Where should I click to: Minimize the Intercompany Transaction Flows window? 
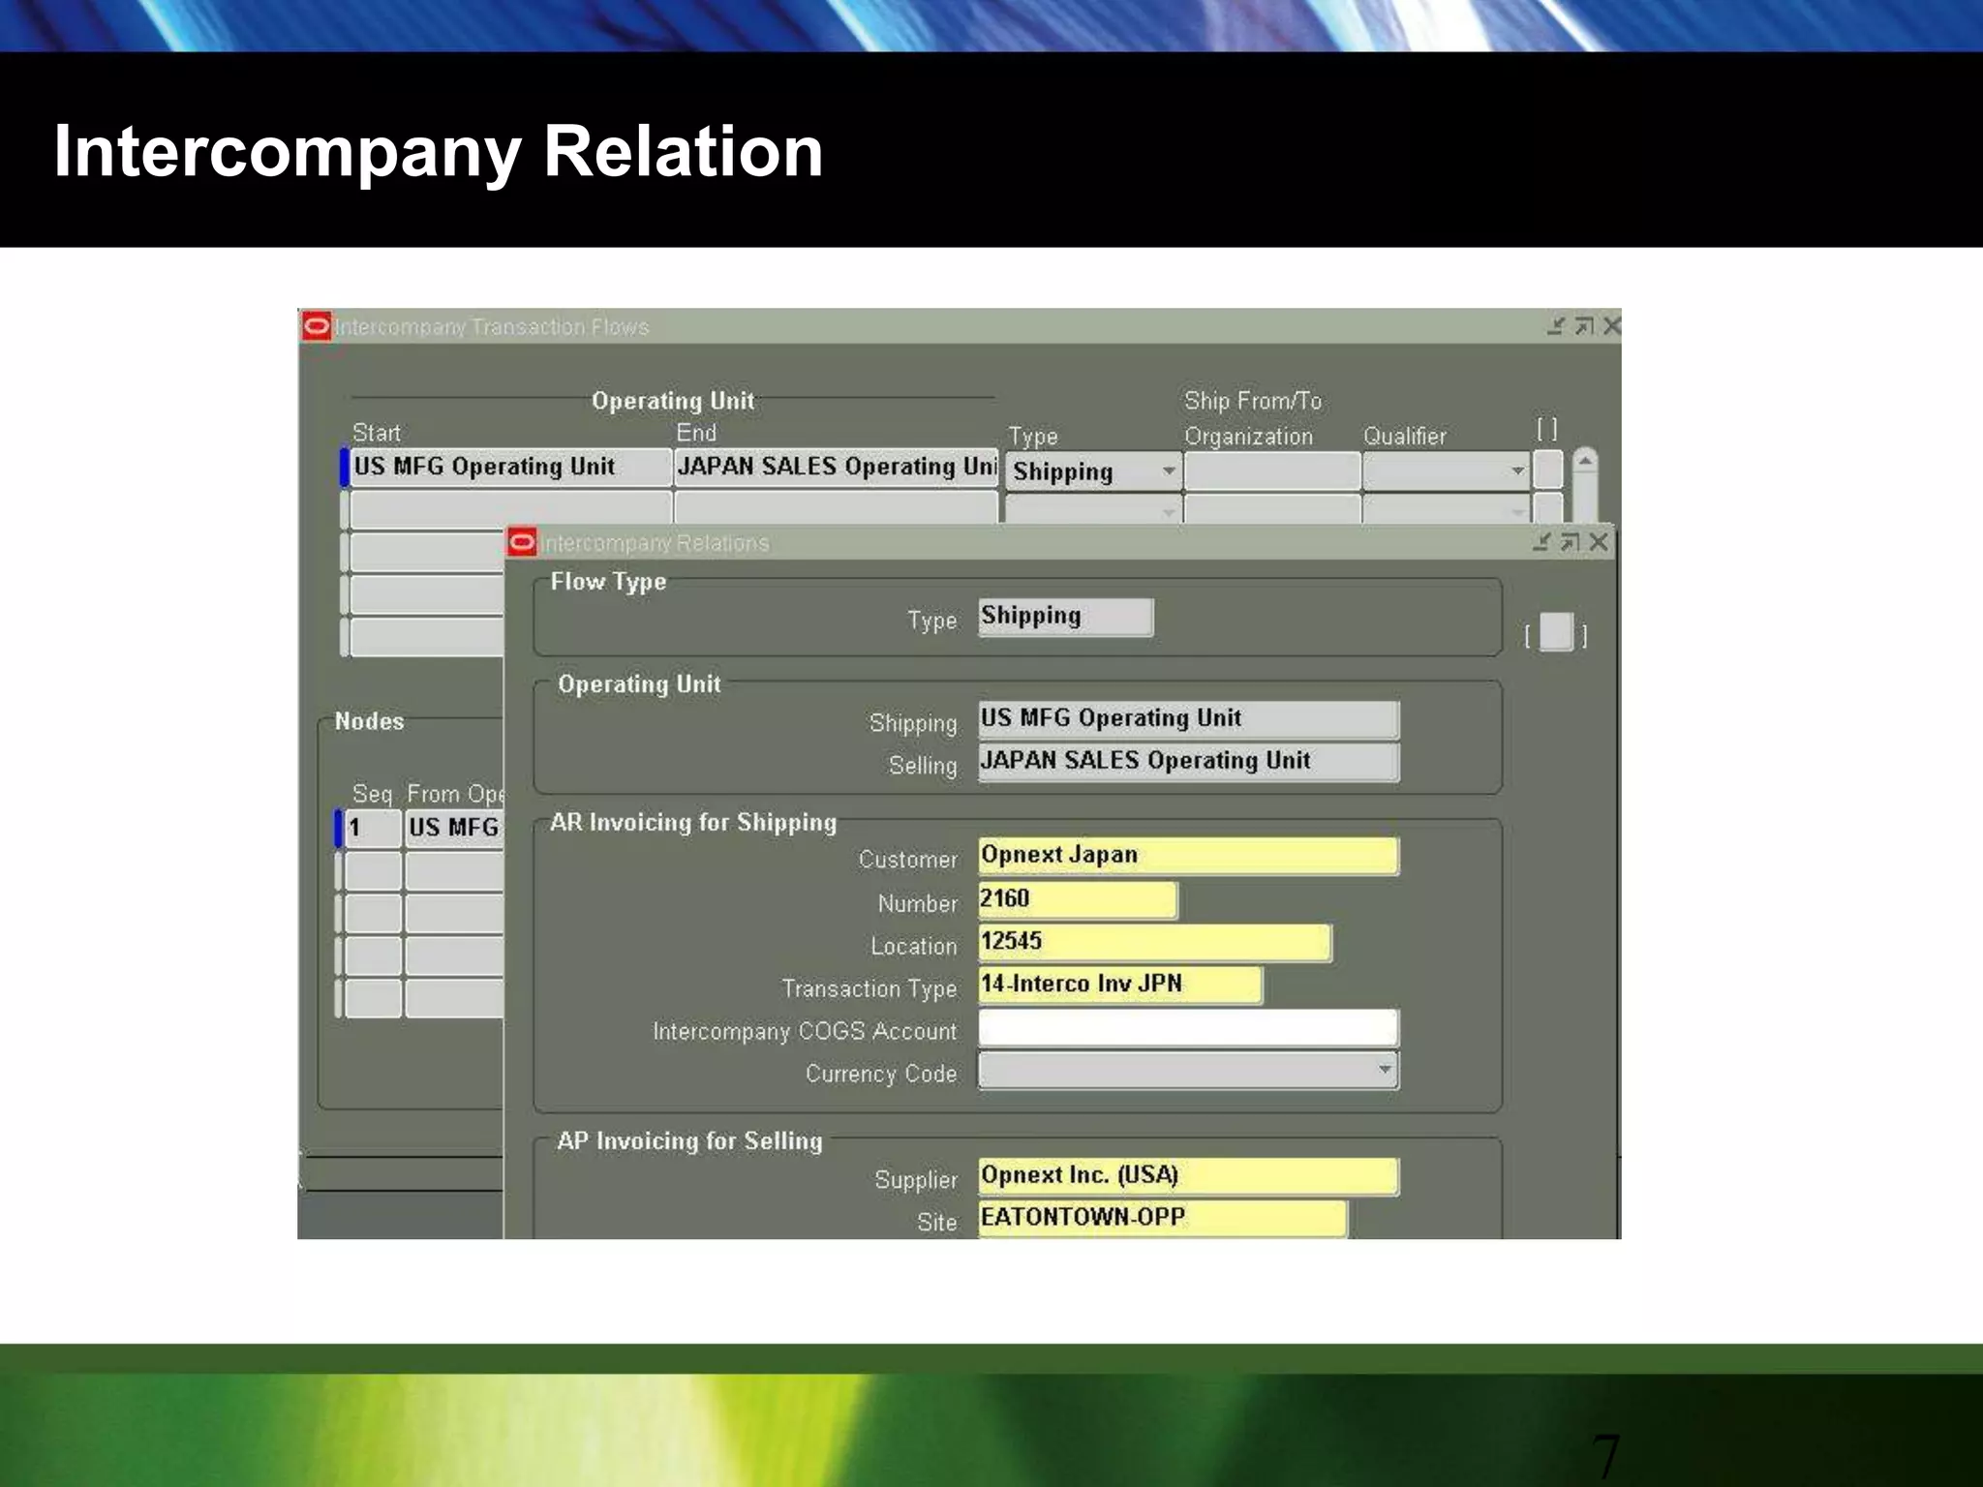coord(1556,326)
